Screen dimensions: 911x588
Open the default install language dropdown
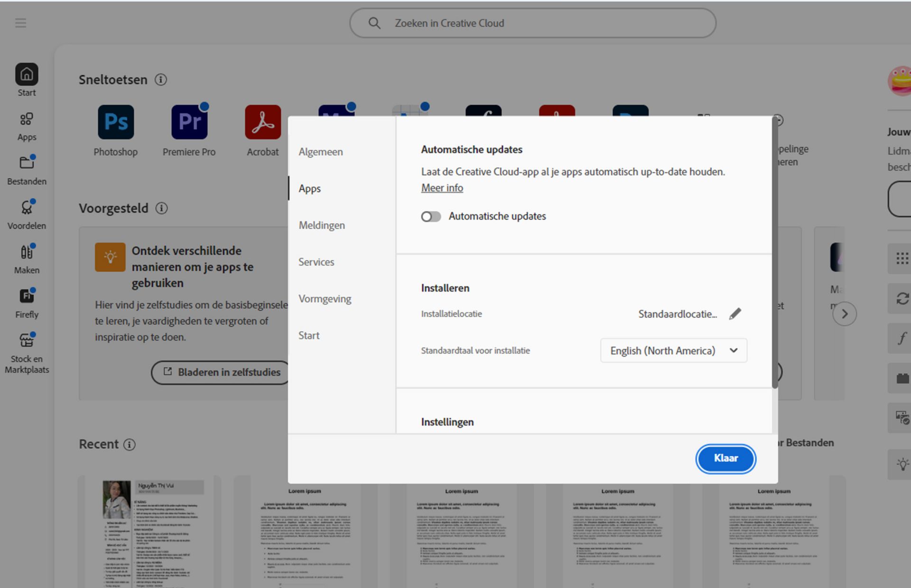673,351
